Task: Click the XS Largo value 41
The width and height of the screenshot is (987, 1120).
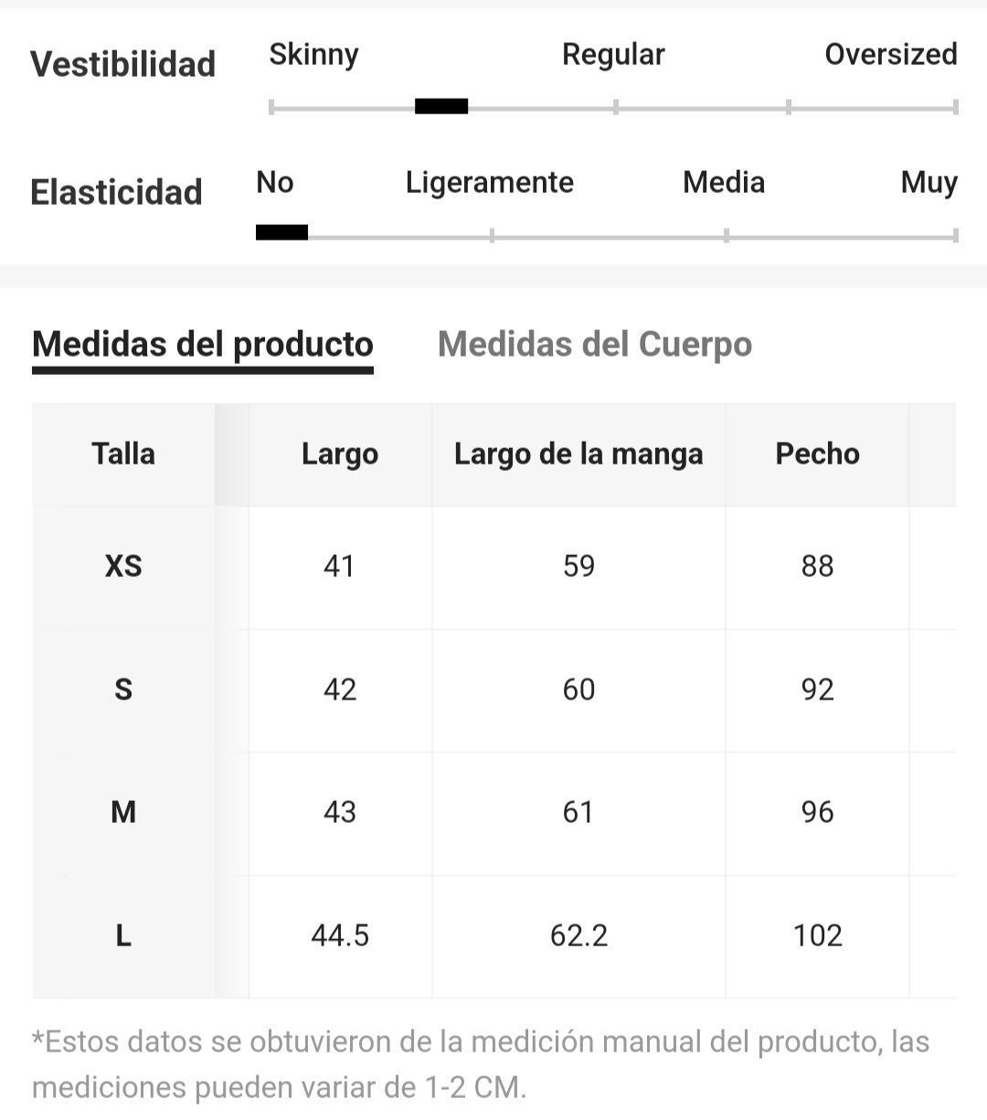Action: click(x=339, y=567)
